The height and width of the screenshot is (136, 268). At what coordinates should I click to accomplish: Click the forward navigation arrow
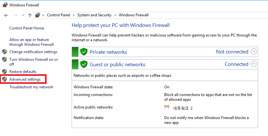pyautogui.click(x=15, y=15)
